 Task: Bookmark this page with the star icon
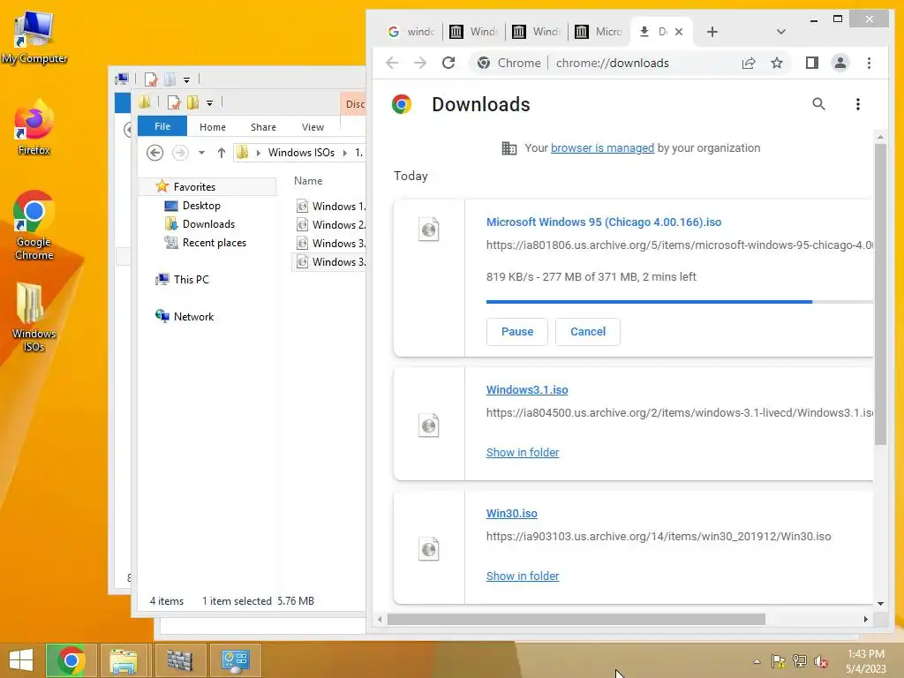[x=777, y=63]
